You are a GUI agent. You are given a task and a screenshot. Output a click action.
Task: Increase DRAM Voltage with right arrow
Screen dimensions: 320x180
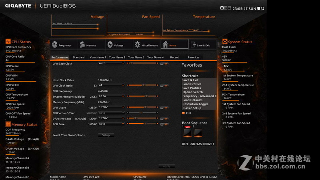pos(157,118)
